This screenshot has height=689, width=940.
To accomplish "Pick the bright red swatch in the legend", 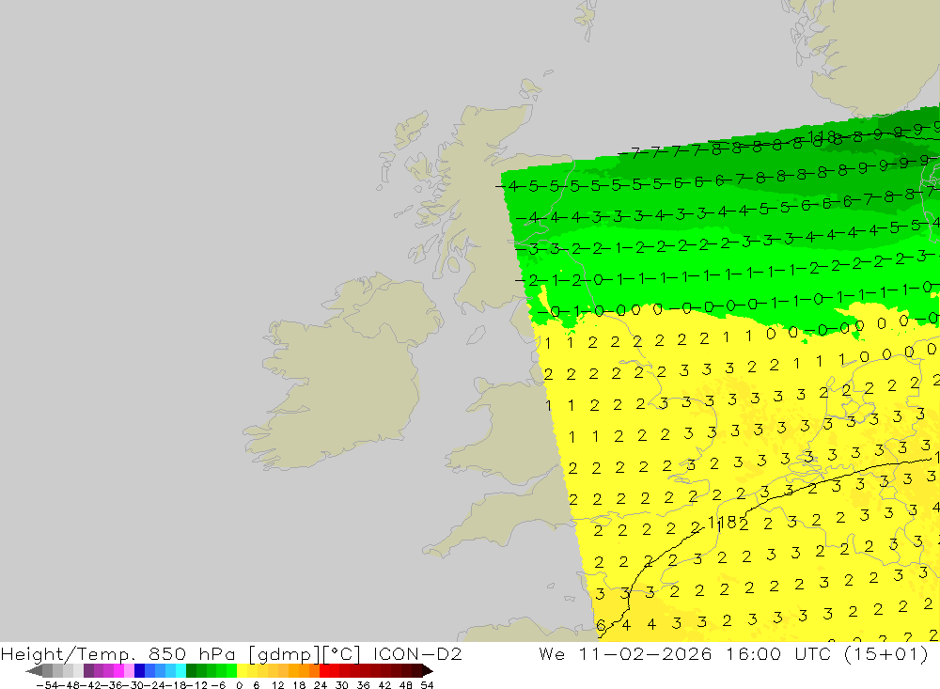I will [x=324, y=671].
